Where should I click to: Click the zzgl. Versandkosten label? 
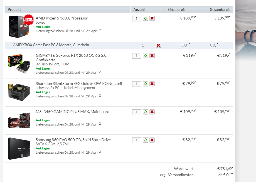click(177, 175)
